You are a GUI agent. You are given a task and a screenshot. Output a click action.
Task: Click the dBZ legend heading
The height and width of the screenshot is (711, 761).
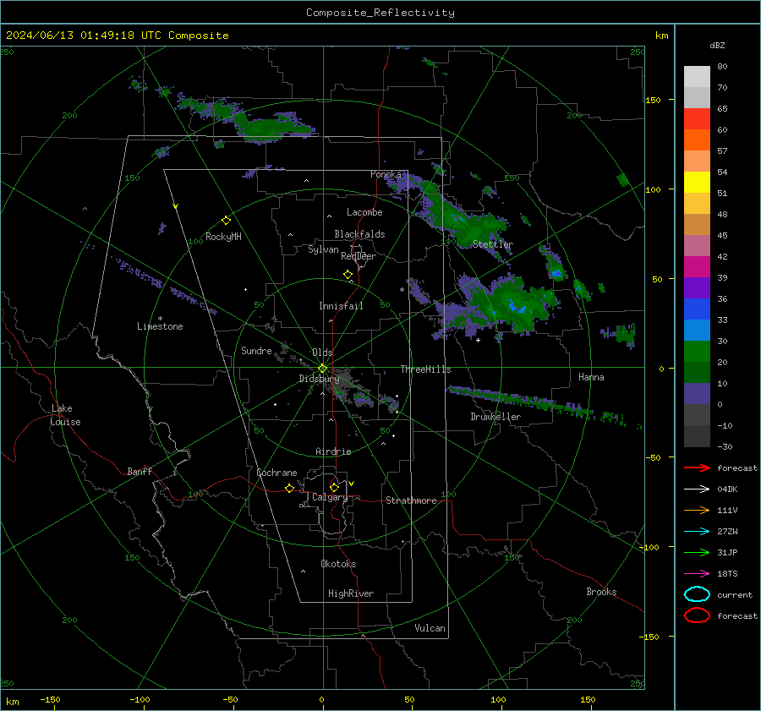717,46
